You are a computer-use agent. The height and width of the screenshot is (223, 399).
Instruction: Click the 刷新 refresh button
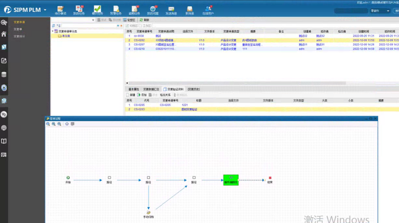(x=145, y=20)
